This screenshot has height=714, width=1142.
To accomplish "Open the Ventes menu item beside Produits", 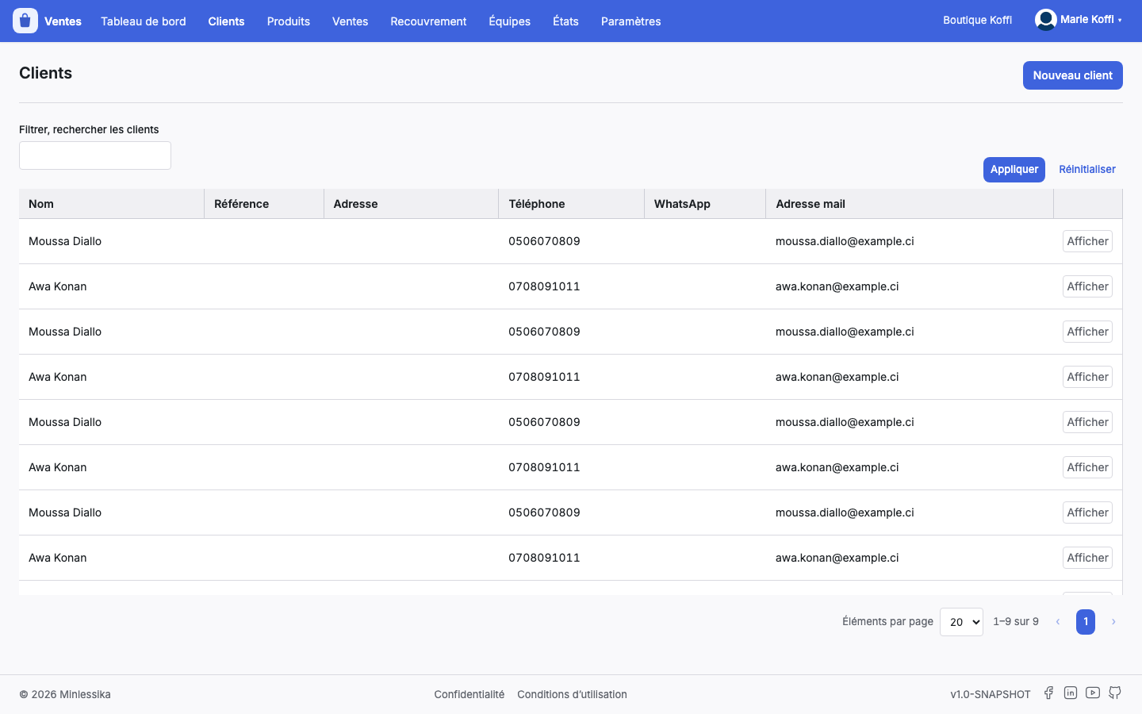I will tap(350, 21).
